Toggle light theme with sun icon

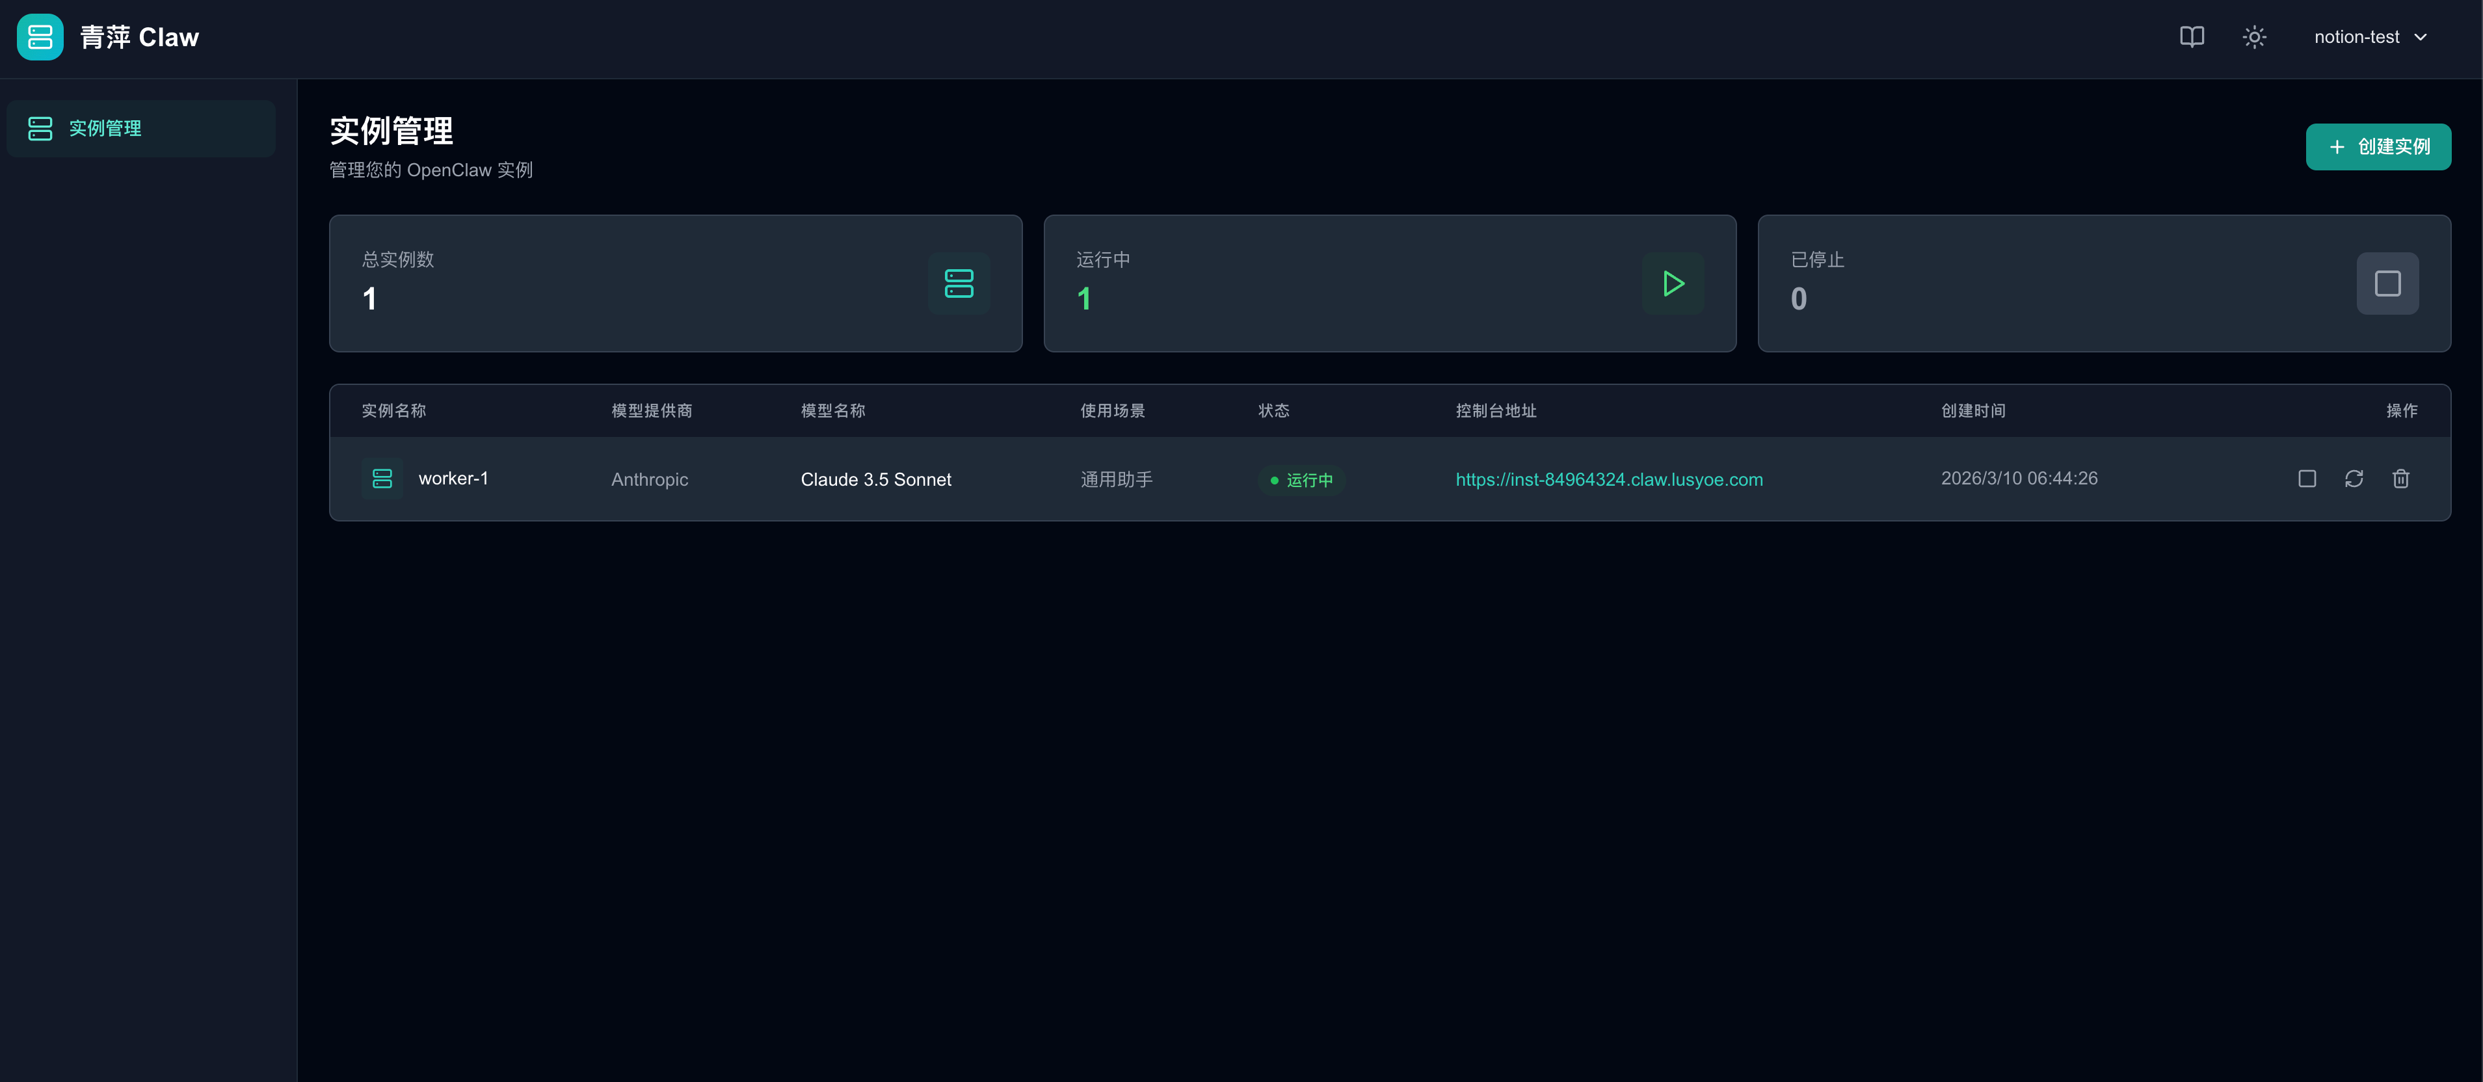pos(2253,38)
